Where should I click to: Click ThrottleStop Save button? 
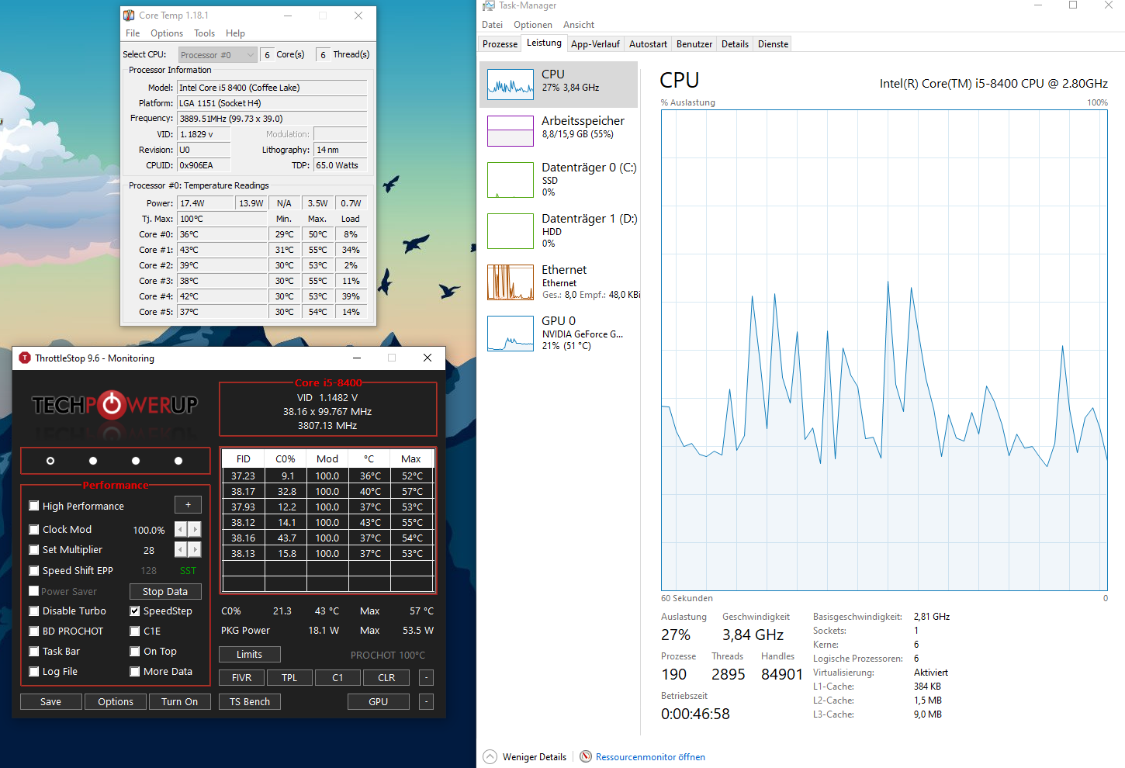pos(50,701)
